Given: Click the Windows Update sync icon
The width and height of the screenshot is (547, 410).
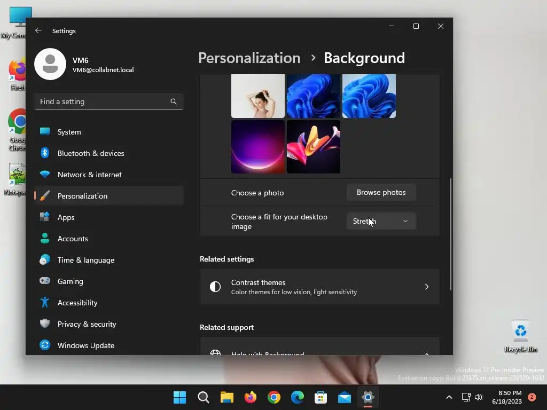Looking at the screenshot, I should click(45, 345).
